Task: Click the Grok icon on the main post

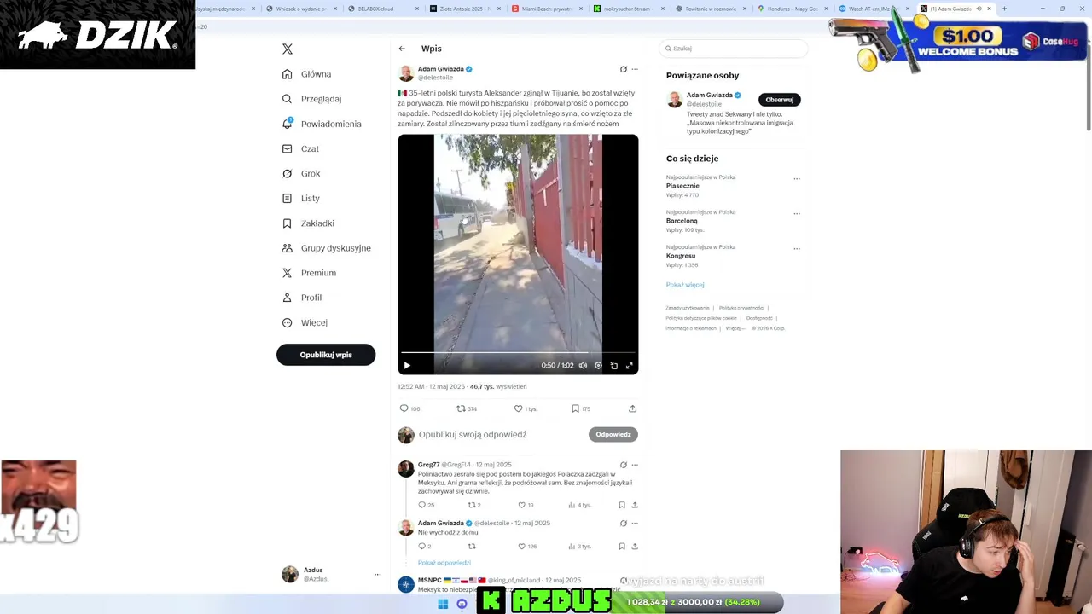Action: pyautogui.click(x=623, y=69)
